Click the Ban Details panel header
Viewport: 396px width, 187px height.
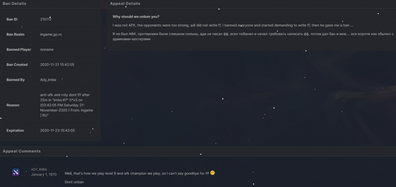[15, 4]
